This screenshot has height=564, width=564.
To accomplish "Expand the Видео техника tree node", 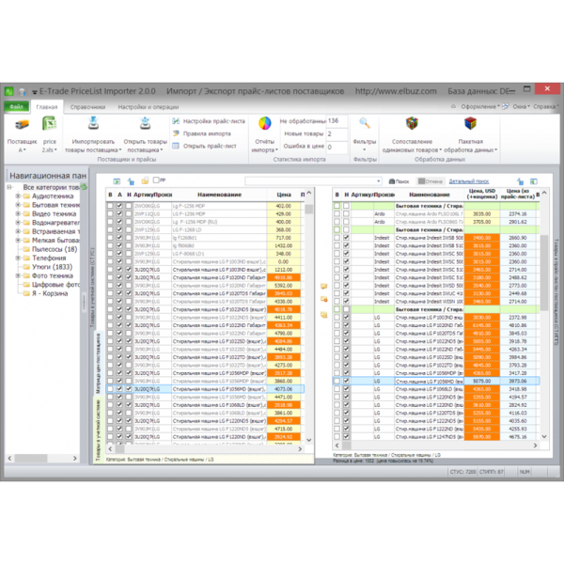I will pyautogui.click(x=18, y=213).
